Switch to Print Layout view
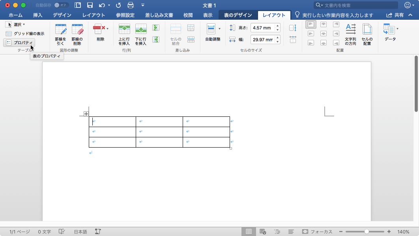The width and height of the screenshot is (419, 236). tap(249, 231)
